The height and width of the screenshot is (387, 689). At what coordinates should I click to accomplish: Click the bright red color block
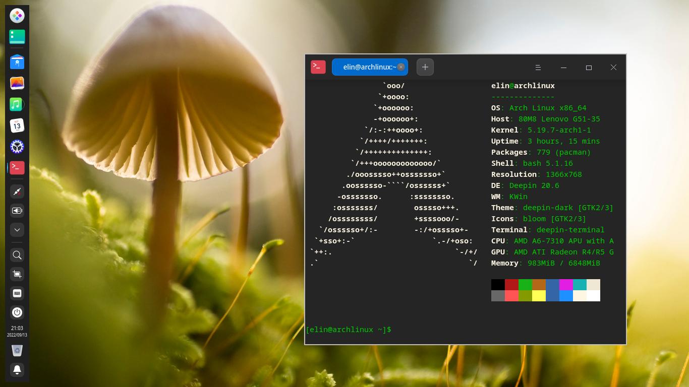tap(511, 296)
